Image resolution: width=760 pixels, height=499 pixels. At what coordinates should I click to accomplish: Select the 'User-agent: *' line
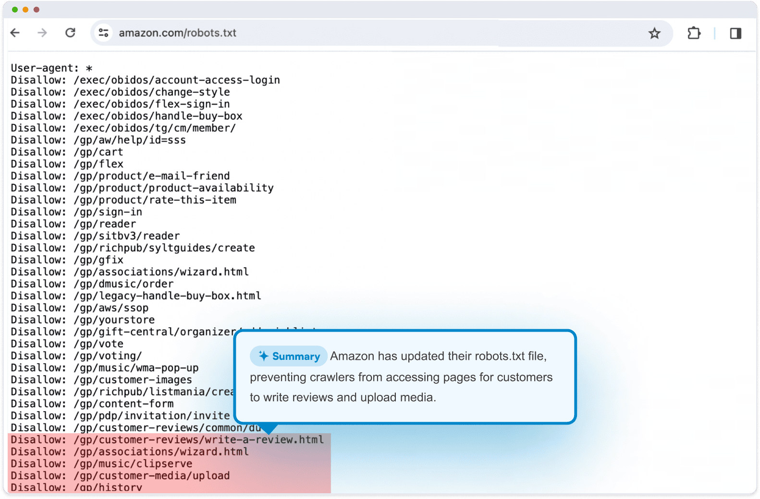click(52, 68)
